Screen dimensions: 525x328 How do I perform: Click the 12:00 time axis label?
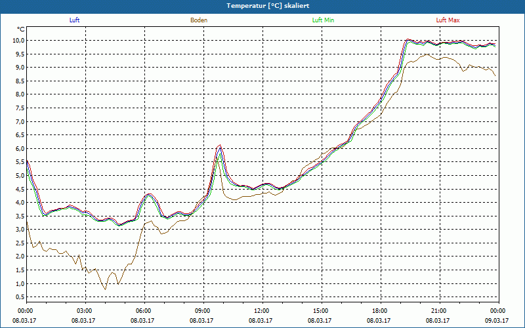click(262, 311)
